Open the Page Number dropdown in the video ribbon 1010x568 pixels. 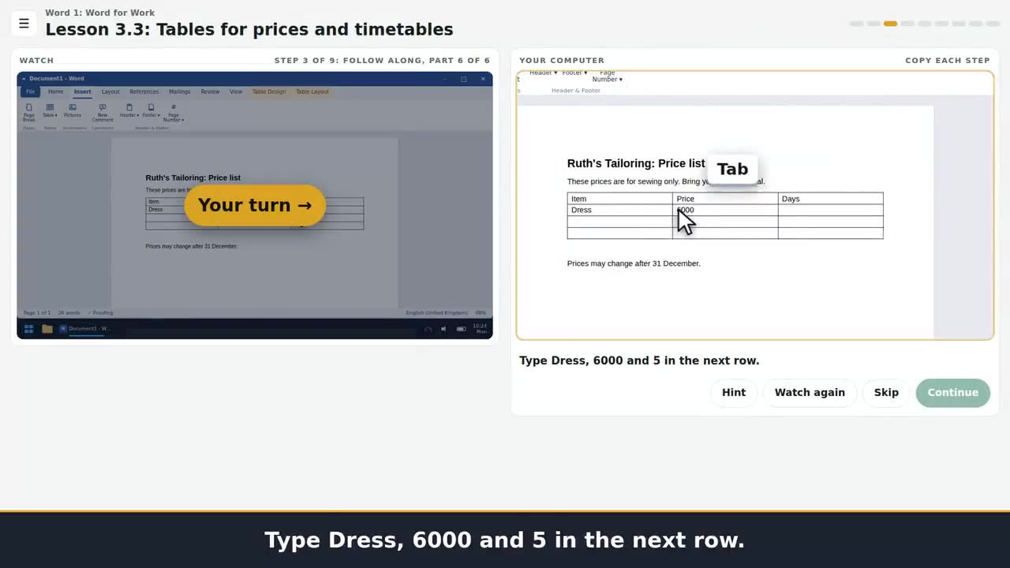pyautogui.click(x=174, y=112)
